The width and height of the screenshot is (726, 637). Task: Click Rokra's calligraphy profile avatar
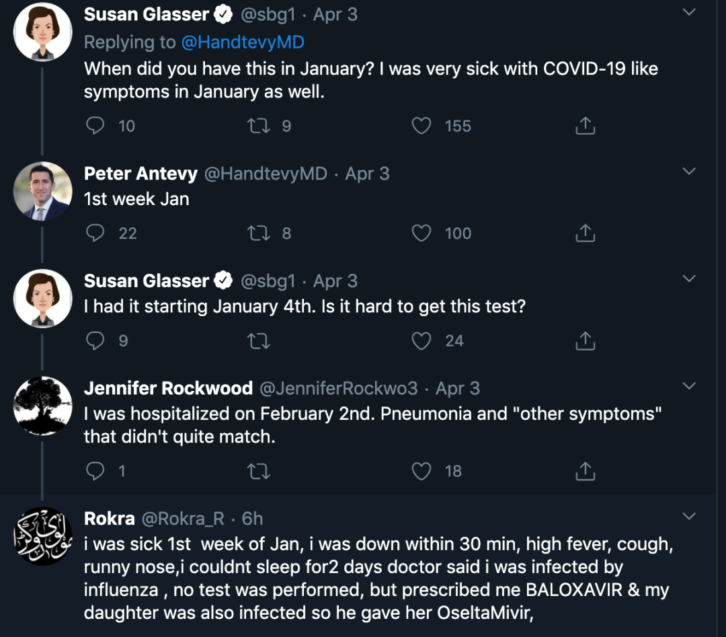click(x=43, y=536)
